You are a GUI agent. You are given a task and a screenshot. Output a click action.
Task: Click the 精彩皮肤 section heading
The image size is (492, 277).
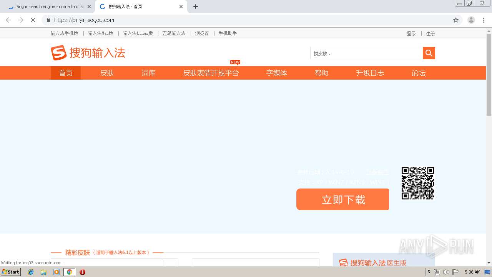78,252
